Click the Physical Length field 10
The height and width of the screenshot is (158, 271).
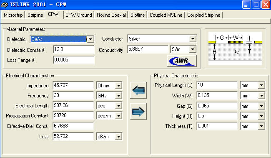(217, 85)
